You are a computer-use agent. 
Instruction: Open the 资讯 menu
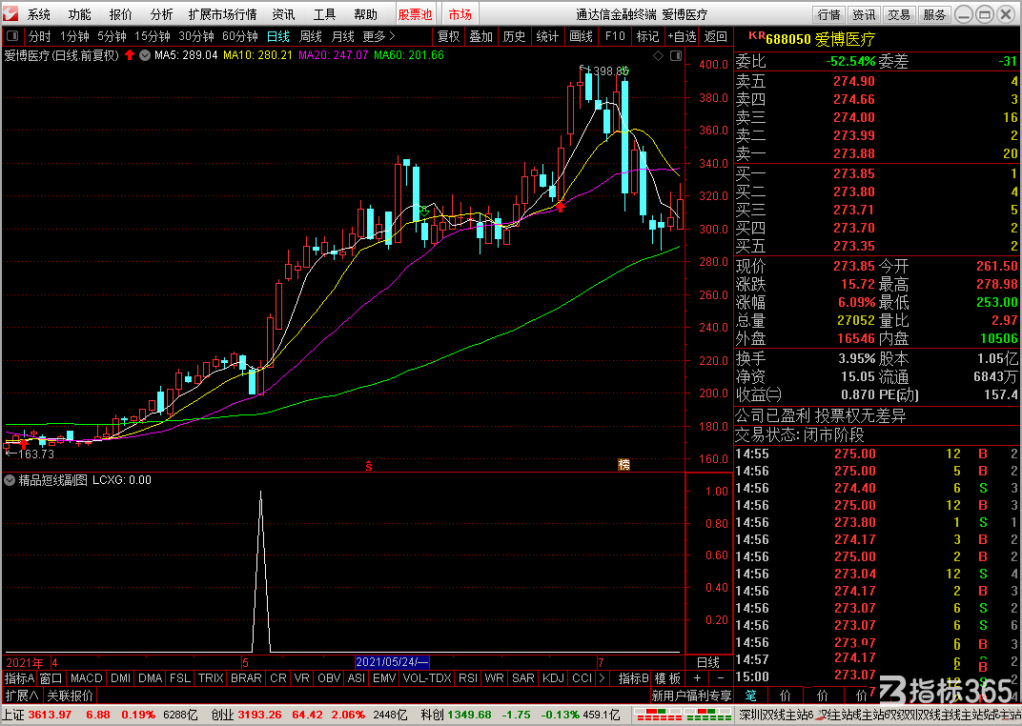point(283,14)
